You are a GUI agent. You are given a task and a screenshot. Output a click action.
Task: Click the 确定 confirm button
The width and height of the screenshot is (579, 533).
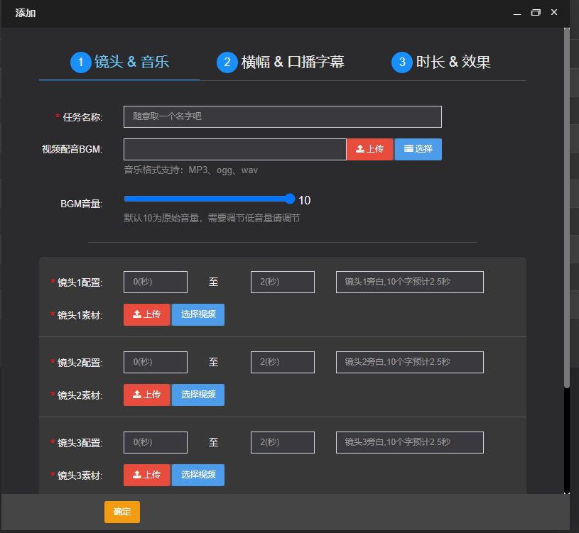click(121, 512)
